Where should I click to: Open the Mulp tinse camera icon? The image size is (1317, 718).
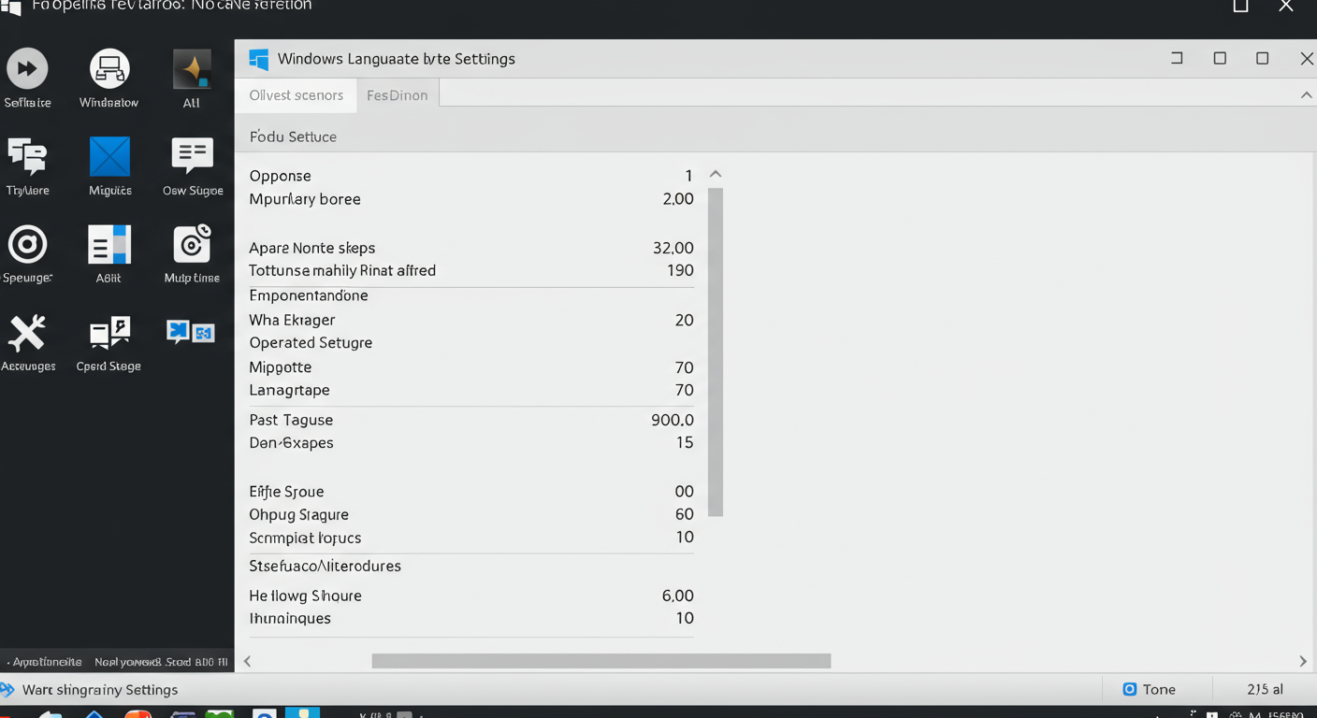click(x=192, y=245)
